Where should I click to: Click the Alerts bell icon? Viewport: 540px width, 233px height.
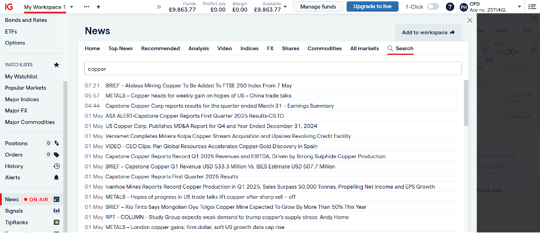coord(57,178)
